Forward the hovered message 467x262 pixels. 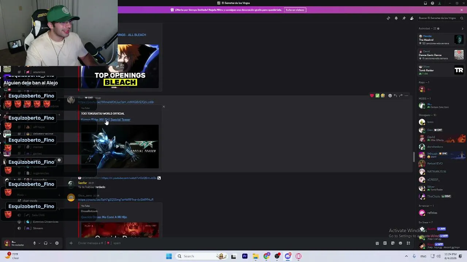point(401,96)
